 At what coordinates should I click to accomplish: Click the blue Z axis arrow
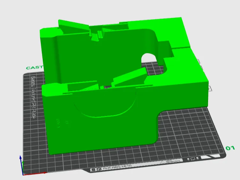click(x=21, y=165)
